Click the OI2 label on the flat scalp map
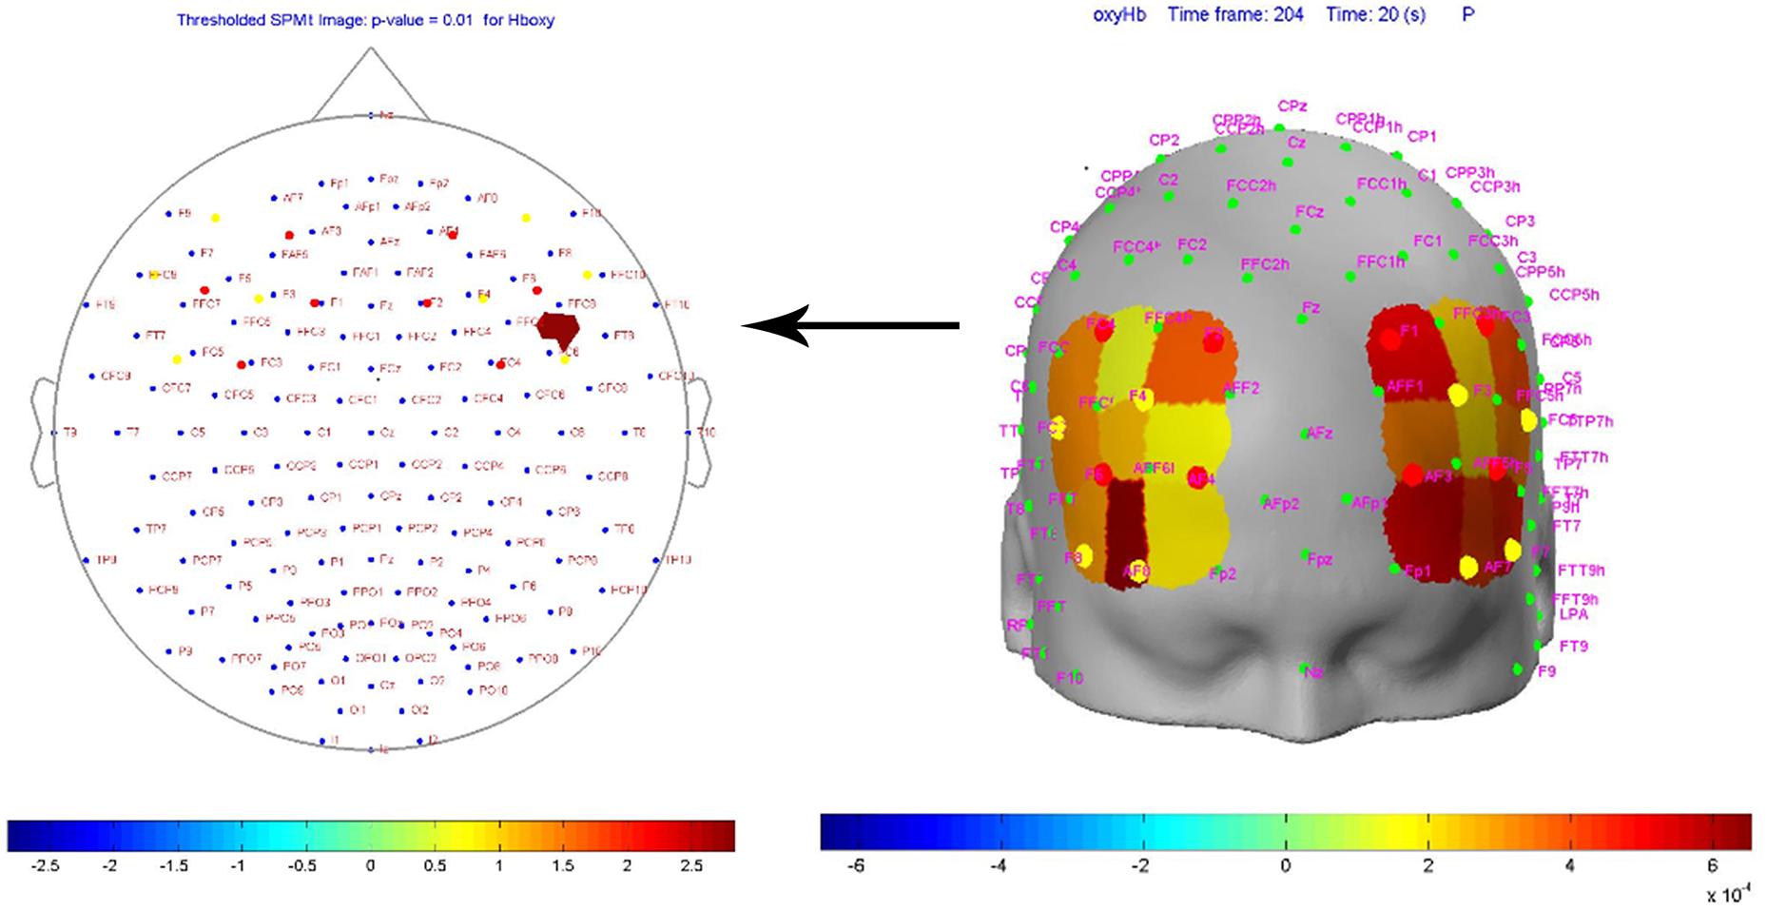 (419, 710)
